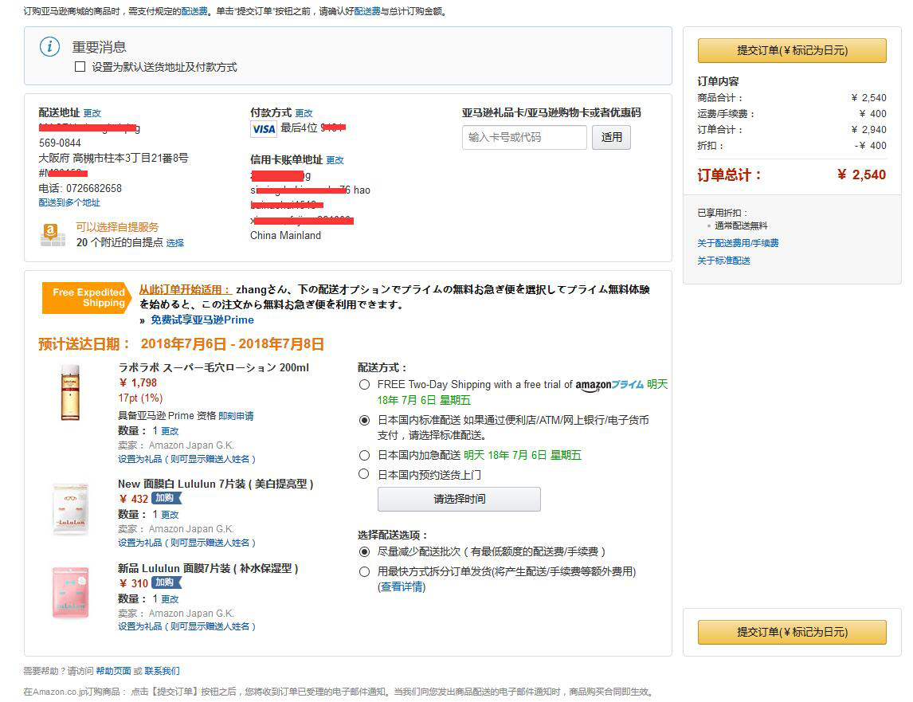Select 日本国内预约送货上门 radio option
This screenshot has height=702, width=913.
tap(364, 474)
